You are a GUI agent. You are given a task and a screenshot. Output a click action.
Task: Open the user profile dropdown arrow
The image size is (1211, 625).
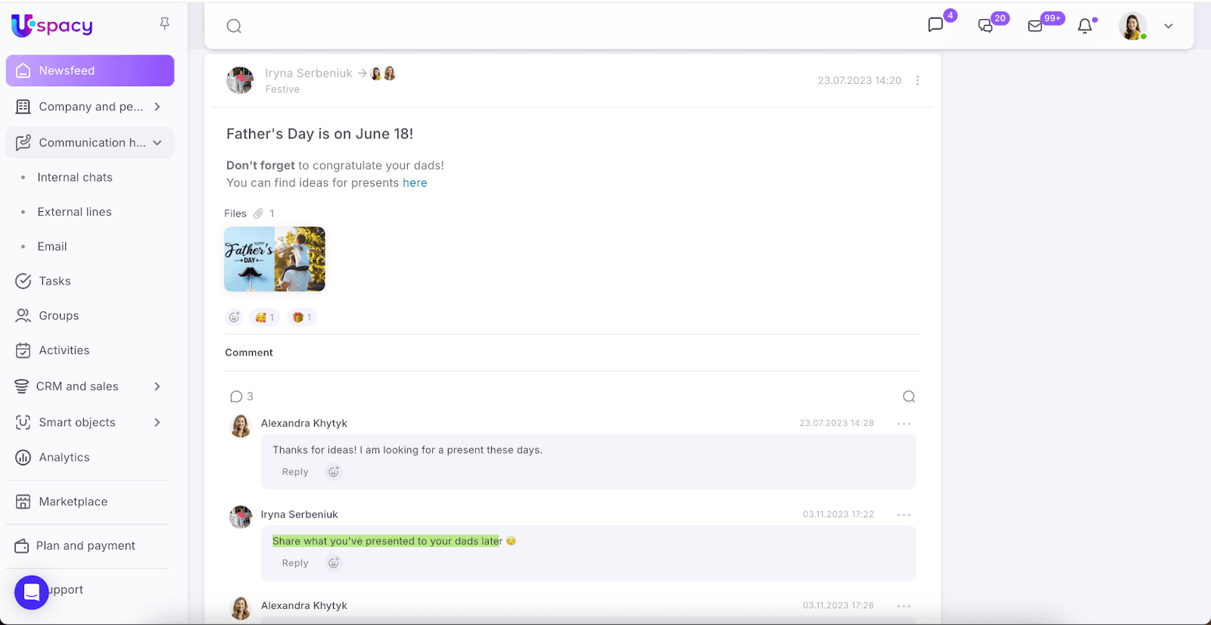1168,26
